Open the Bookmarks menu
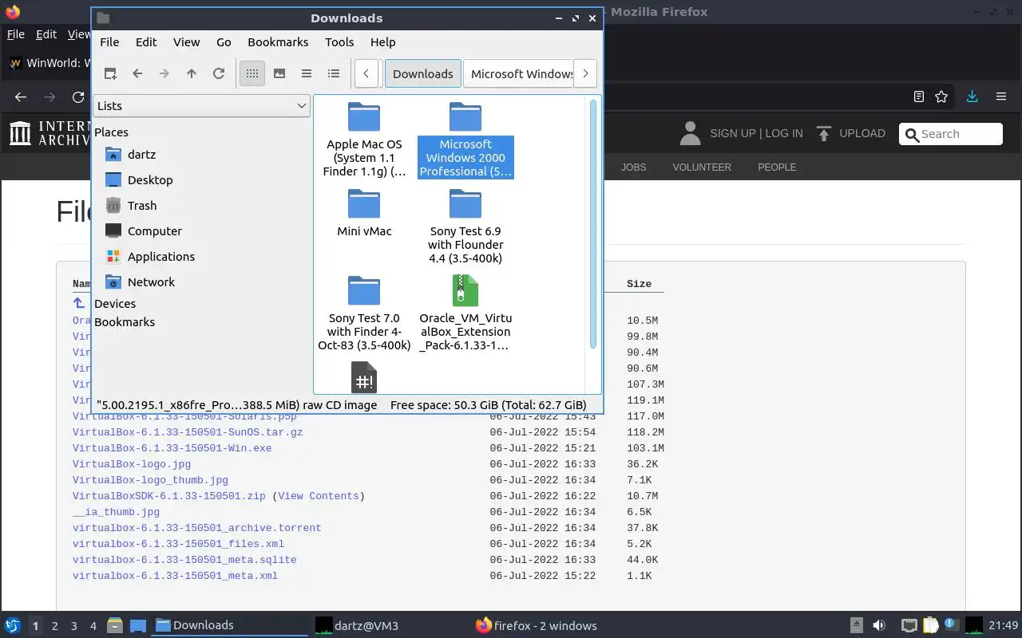 pos(278,42)
